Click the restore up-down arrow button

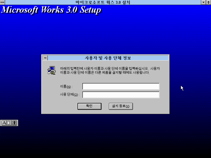[208, 2]
